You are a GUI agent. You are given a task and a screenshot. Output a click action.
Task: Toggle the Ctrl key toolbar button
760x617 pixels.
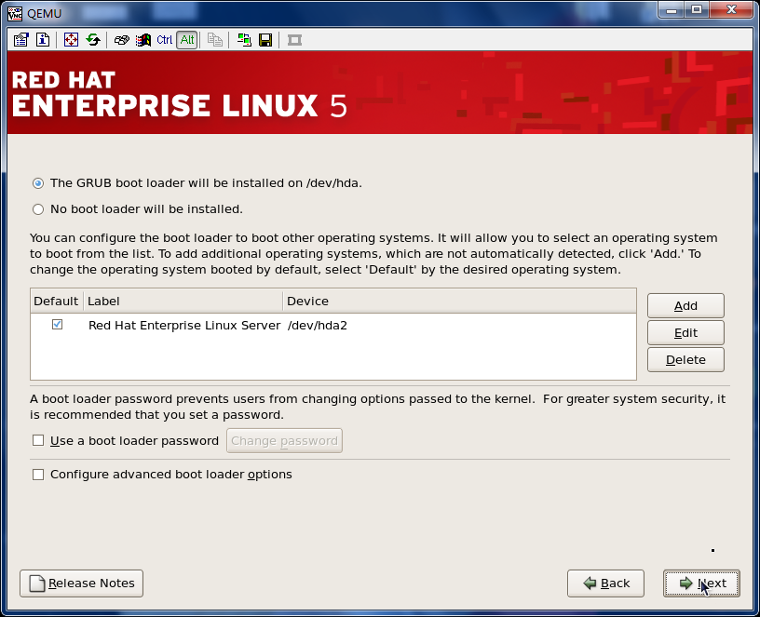point(164,40)
